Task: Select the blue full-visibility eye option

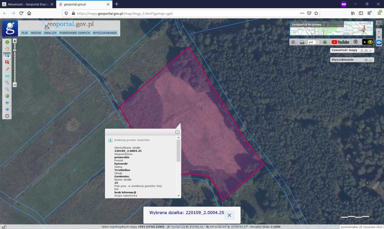Action: (x=379, y=43)
